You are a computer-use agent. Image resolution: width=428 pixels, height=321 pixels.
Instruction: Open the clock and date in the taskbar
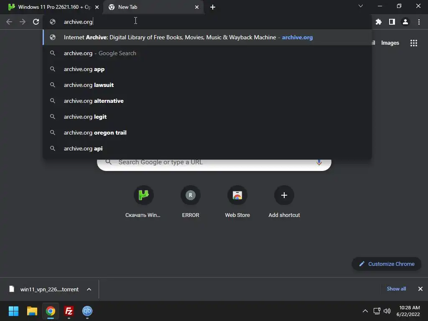click(408, 311)
